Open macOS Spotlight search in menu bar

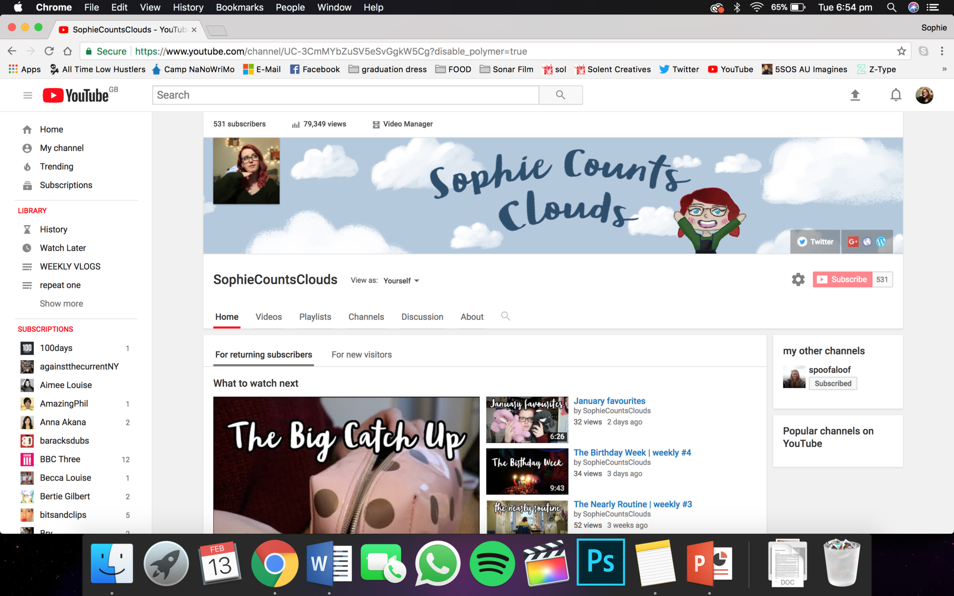[891, 8]
